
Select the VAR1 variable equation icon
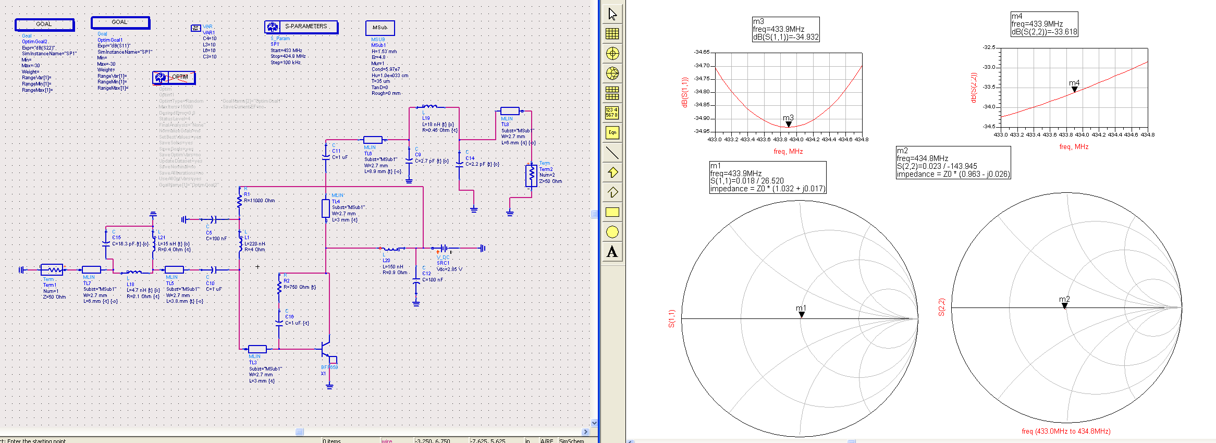(196, 28)
